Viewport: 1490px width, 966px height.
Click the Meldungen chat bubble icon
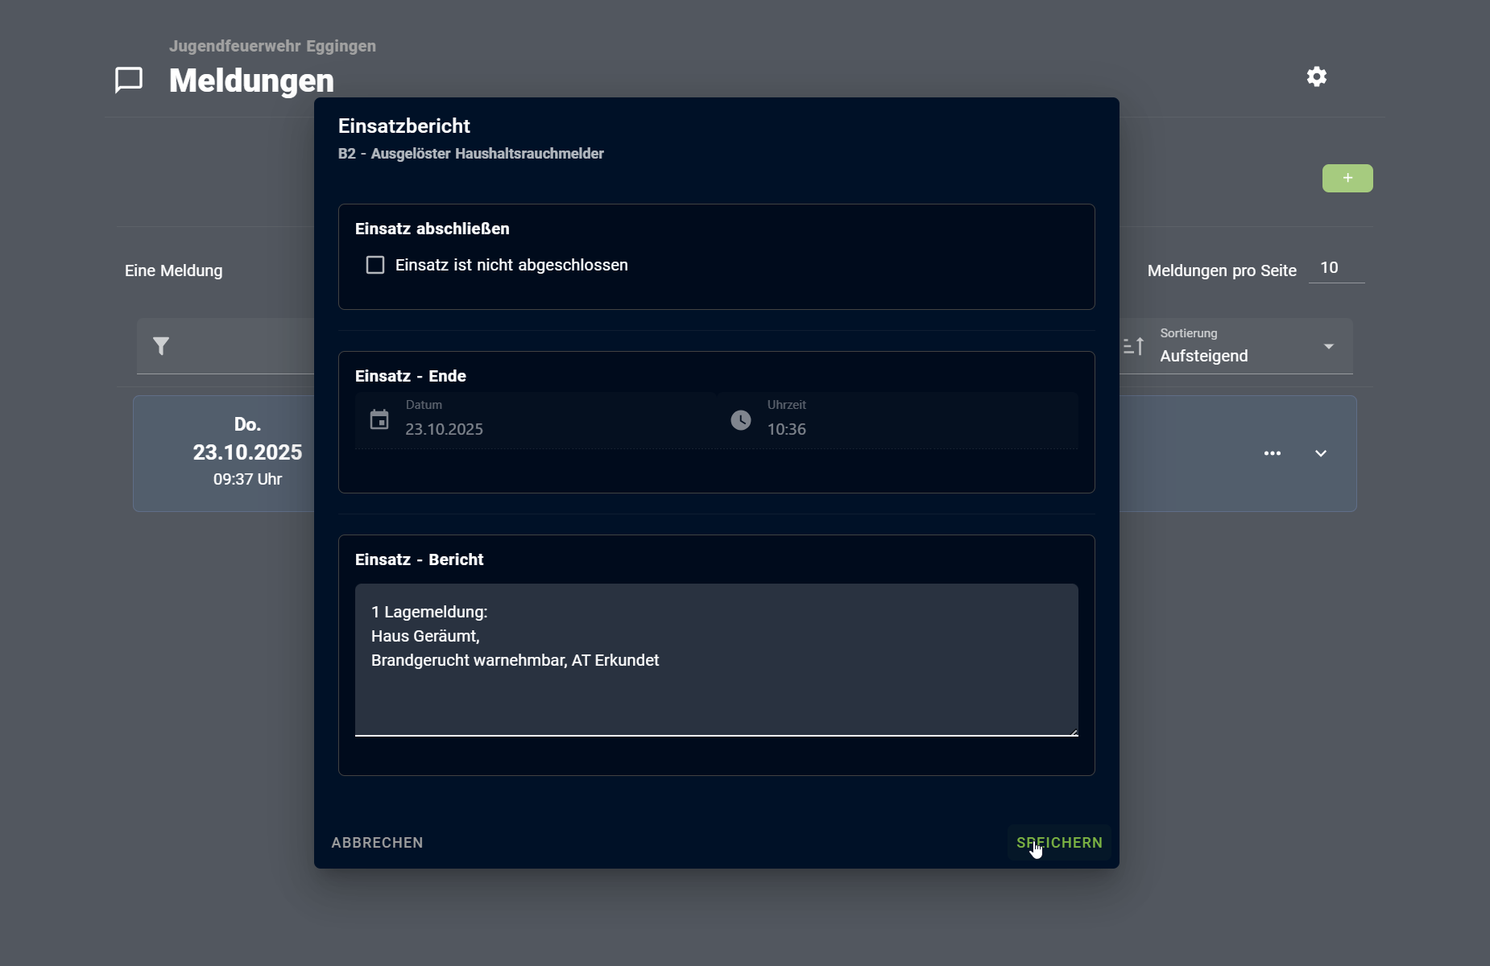click(x=129, y=80)
